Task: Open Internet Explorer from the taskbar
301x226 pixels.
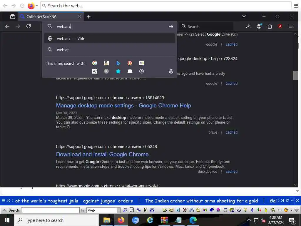Action: coord(150,220)
